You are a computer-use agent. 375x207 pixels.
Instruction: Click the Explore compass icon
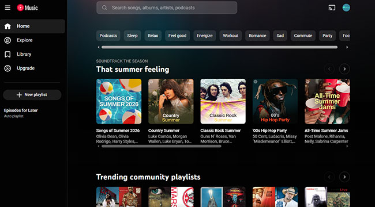7,40
